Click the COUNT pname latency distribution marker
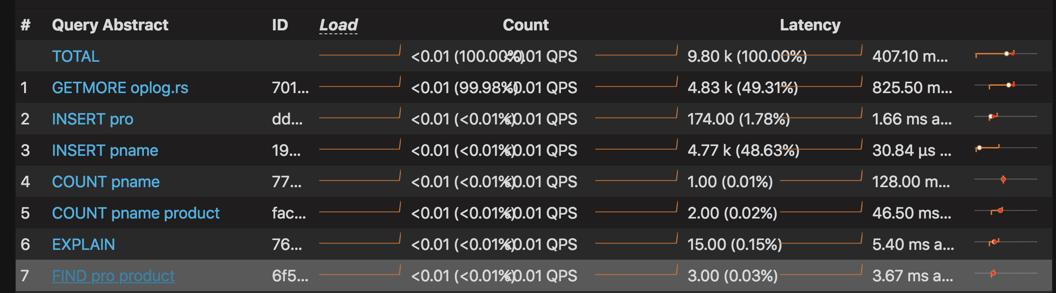The height and width of the screenshot is (293, 1056). tap(1003, 179)
